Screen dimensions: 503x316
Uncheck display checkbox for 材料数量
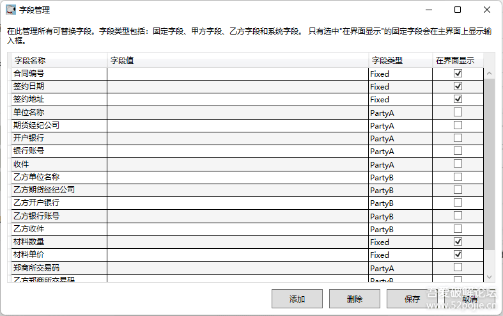coord(458,242)
